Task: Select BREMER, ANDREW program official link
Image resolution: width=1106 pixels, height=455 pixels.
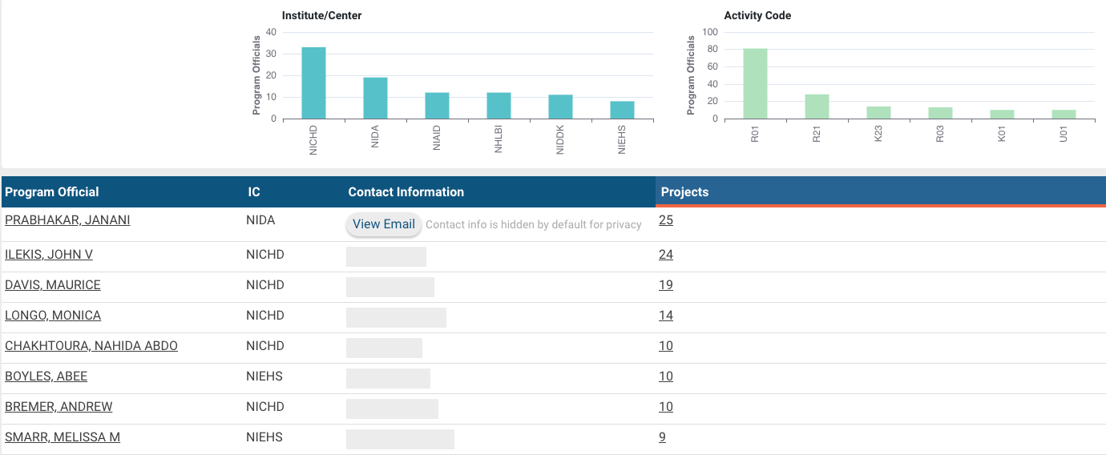Action: coord(59,407)
